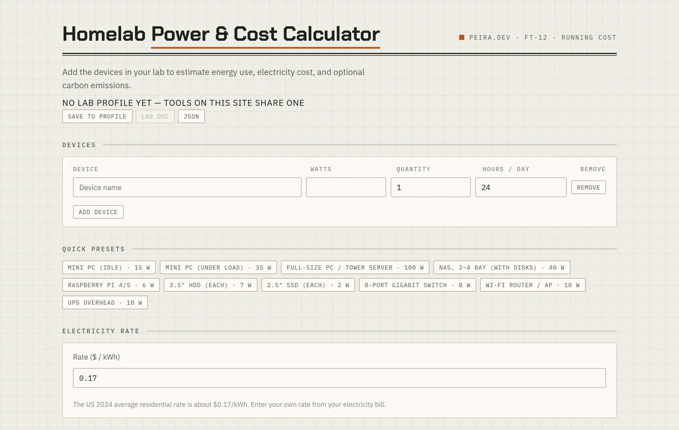Add the 8-Port Gigabit Switch preset

click(418, 285)
